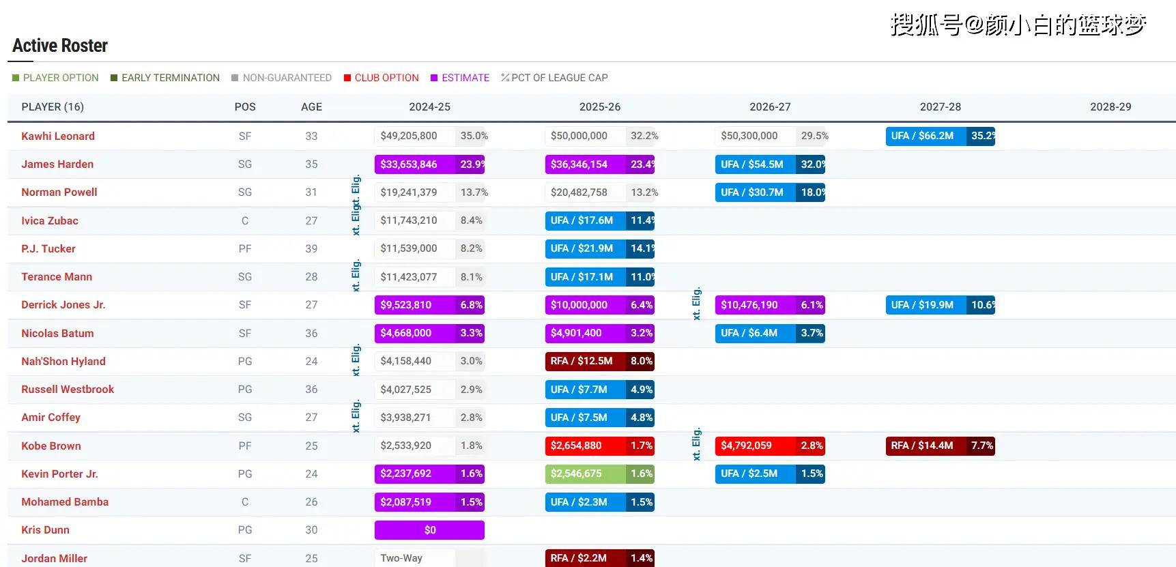
Task: Click Kris Dunn's $0 estimate cell
Action: [429, 530]
